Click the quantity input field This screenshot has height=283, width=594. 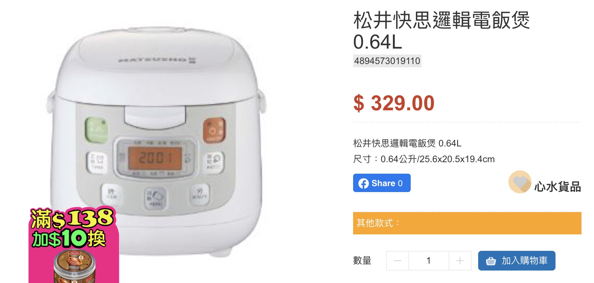(x=429, y=261)
